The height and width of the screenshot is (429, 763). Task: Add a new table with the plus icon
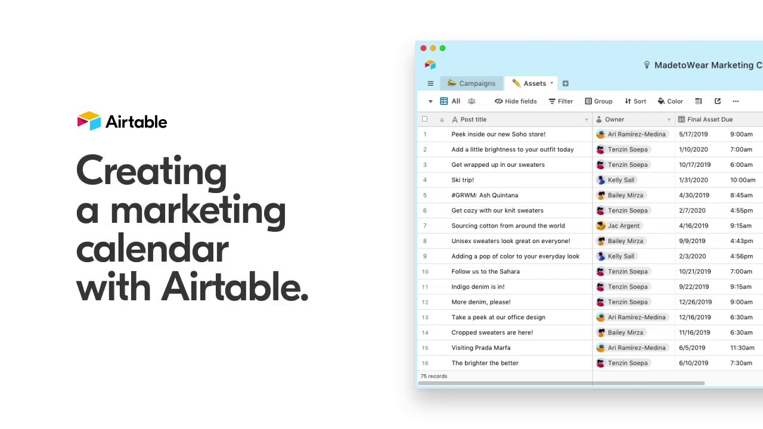565,83
